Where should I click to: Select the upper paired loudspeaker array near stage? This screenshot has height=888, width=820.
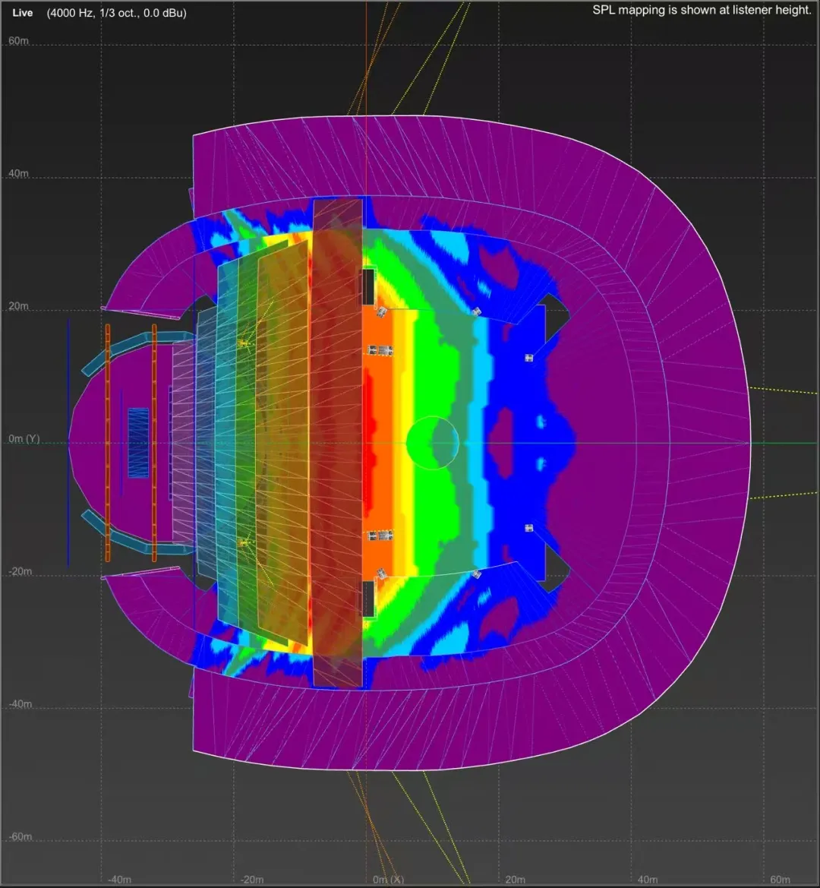coord(380,349)
